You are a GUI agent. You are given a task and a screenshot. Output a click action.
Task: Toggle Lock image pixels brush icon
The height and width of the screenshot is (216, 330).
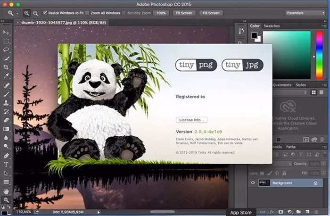[269, 173]
